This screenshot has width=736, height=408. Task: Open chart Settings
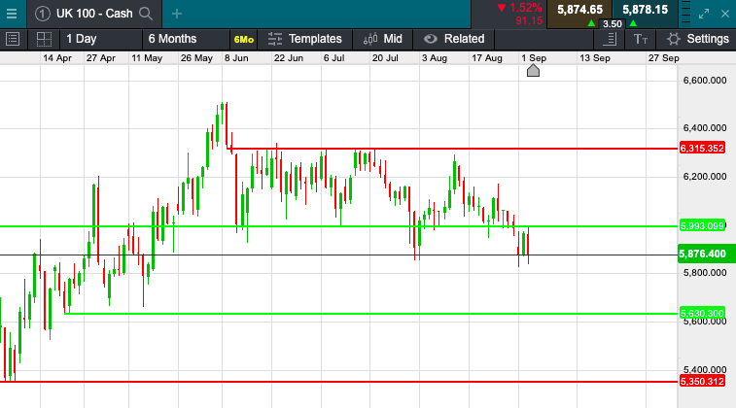697,39
